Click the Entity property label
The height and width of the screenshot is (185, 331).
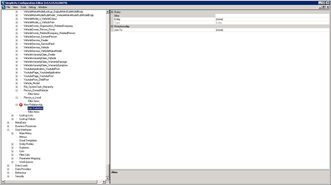117,19
